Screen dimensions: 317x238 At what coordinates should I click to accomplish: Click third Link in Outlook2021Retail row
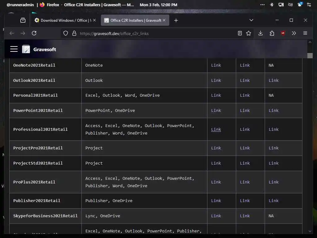click(x=273, y=80)
